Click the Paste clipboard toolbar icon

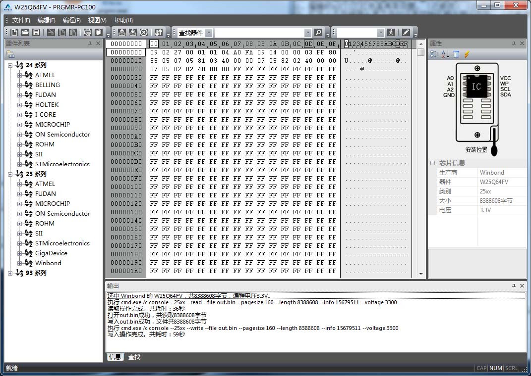click(73, 33)
